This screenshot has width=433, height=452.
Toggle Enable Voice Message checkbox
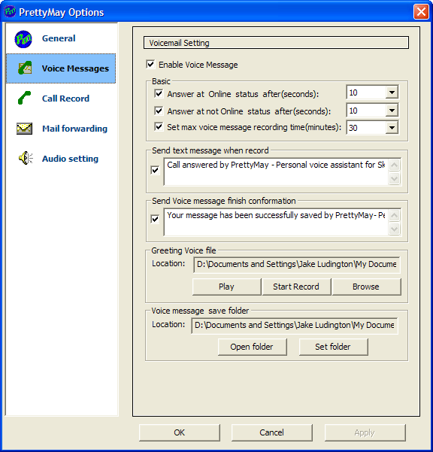click(x=150, y=64)
